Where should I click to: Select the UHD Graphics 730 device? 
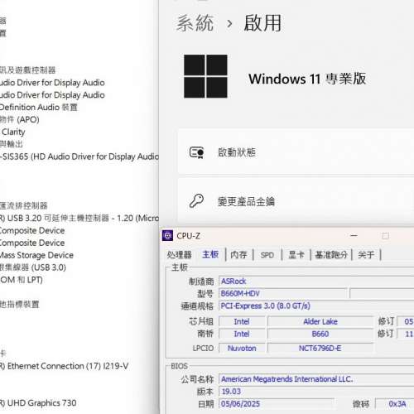pos(38,403)
